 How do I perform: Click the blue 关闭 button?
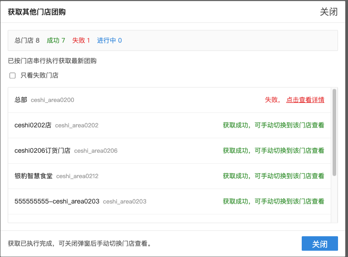coord(319,243)
